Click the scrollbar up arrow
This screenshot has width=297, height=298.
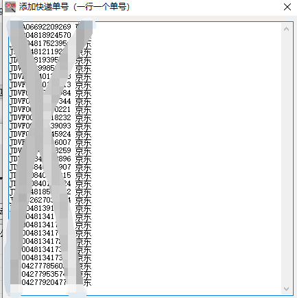[x=286, y=29]
